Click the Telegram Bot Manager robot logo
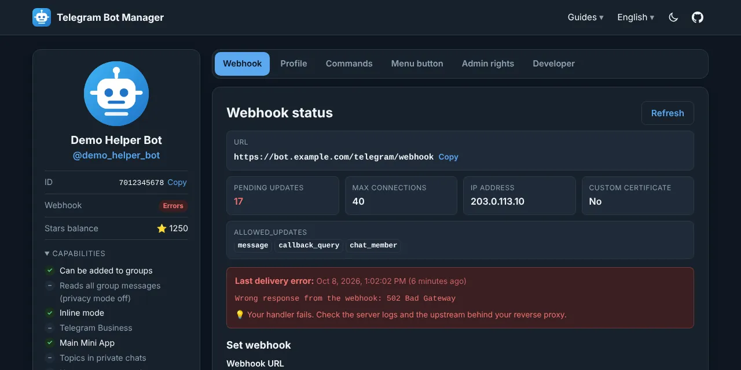 point(42,17)
